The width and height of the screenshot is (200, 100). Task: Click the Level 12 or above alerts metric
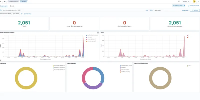[74, 23]
